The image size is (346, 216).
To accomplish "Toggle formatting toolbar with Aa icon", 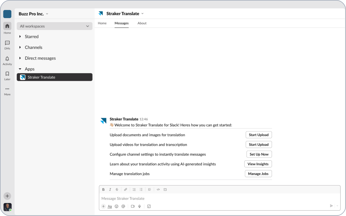I will (110, 206).
